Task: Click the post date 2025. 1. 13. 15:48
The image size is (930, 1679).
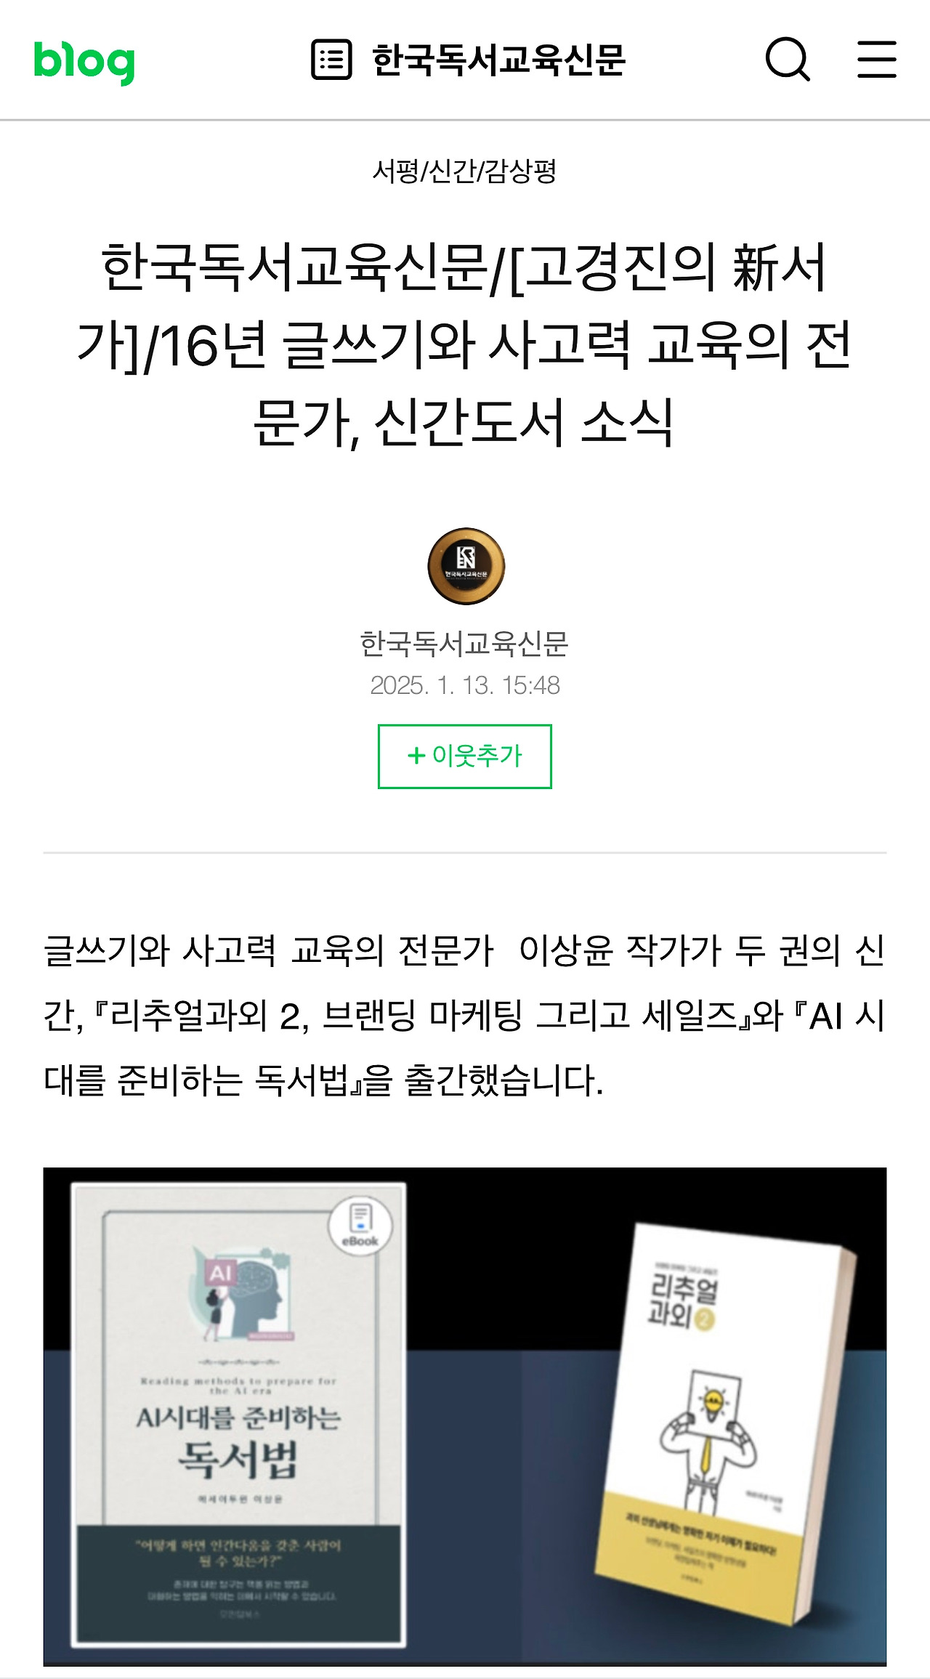Action: point(465,685)
